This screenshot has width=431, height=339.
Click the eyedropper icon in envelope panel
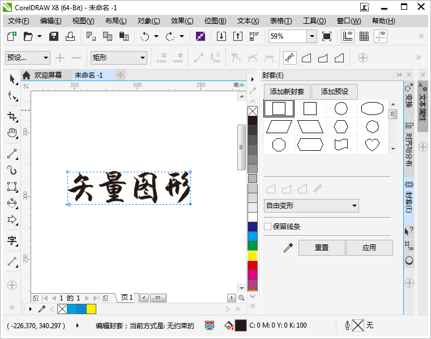(288, 248)
